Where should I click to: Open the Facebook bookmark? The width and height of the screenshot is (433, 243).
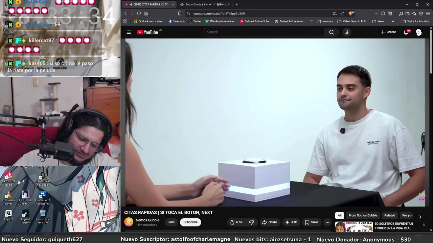177,21
